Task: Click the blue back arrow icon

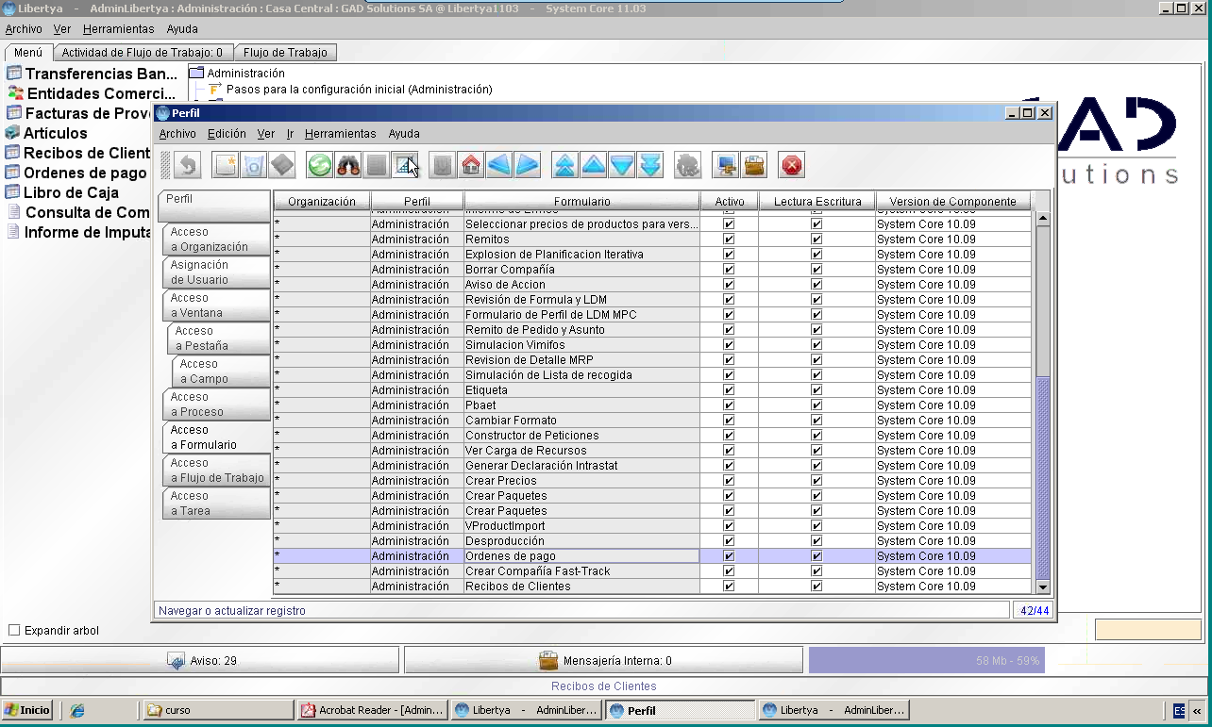Action: click(x=498, y=166)
